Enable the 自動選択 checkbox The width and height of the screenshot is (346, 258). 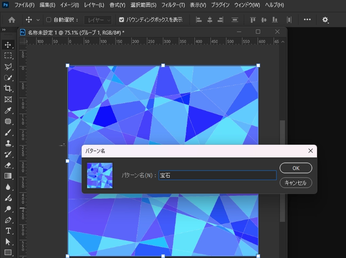[x=48, y=20]
